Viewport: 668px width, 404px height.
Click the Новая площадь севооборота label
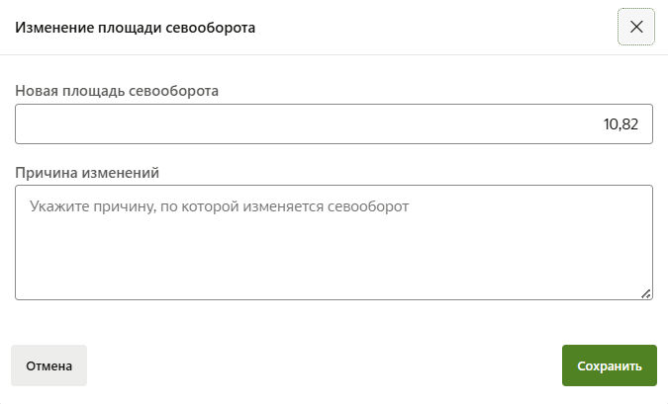(117, 90)
